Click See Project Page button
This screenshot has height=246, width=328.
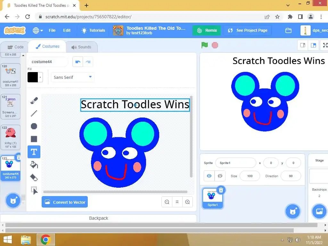(x=248, y=30)
